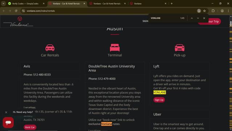Click Avis phone 512-480-8333
This screenshot has width=232, height=131.
click(x=37, y=75)
